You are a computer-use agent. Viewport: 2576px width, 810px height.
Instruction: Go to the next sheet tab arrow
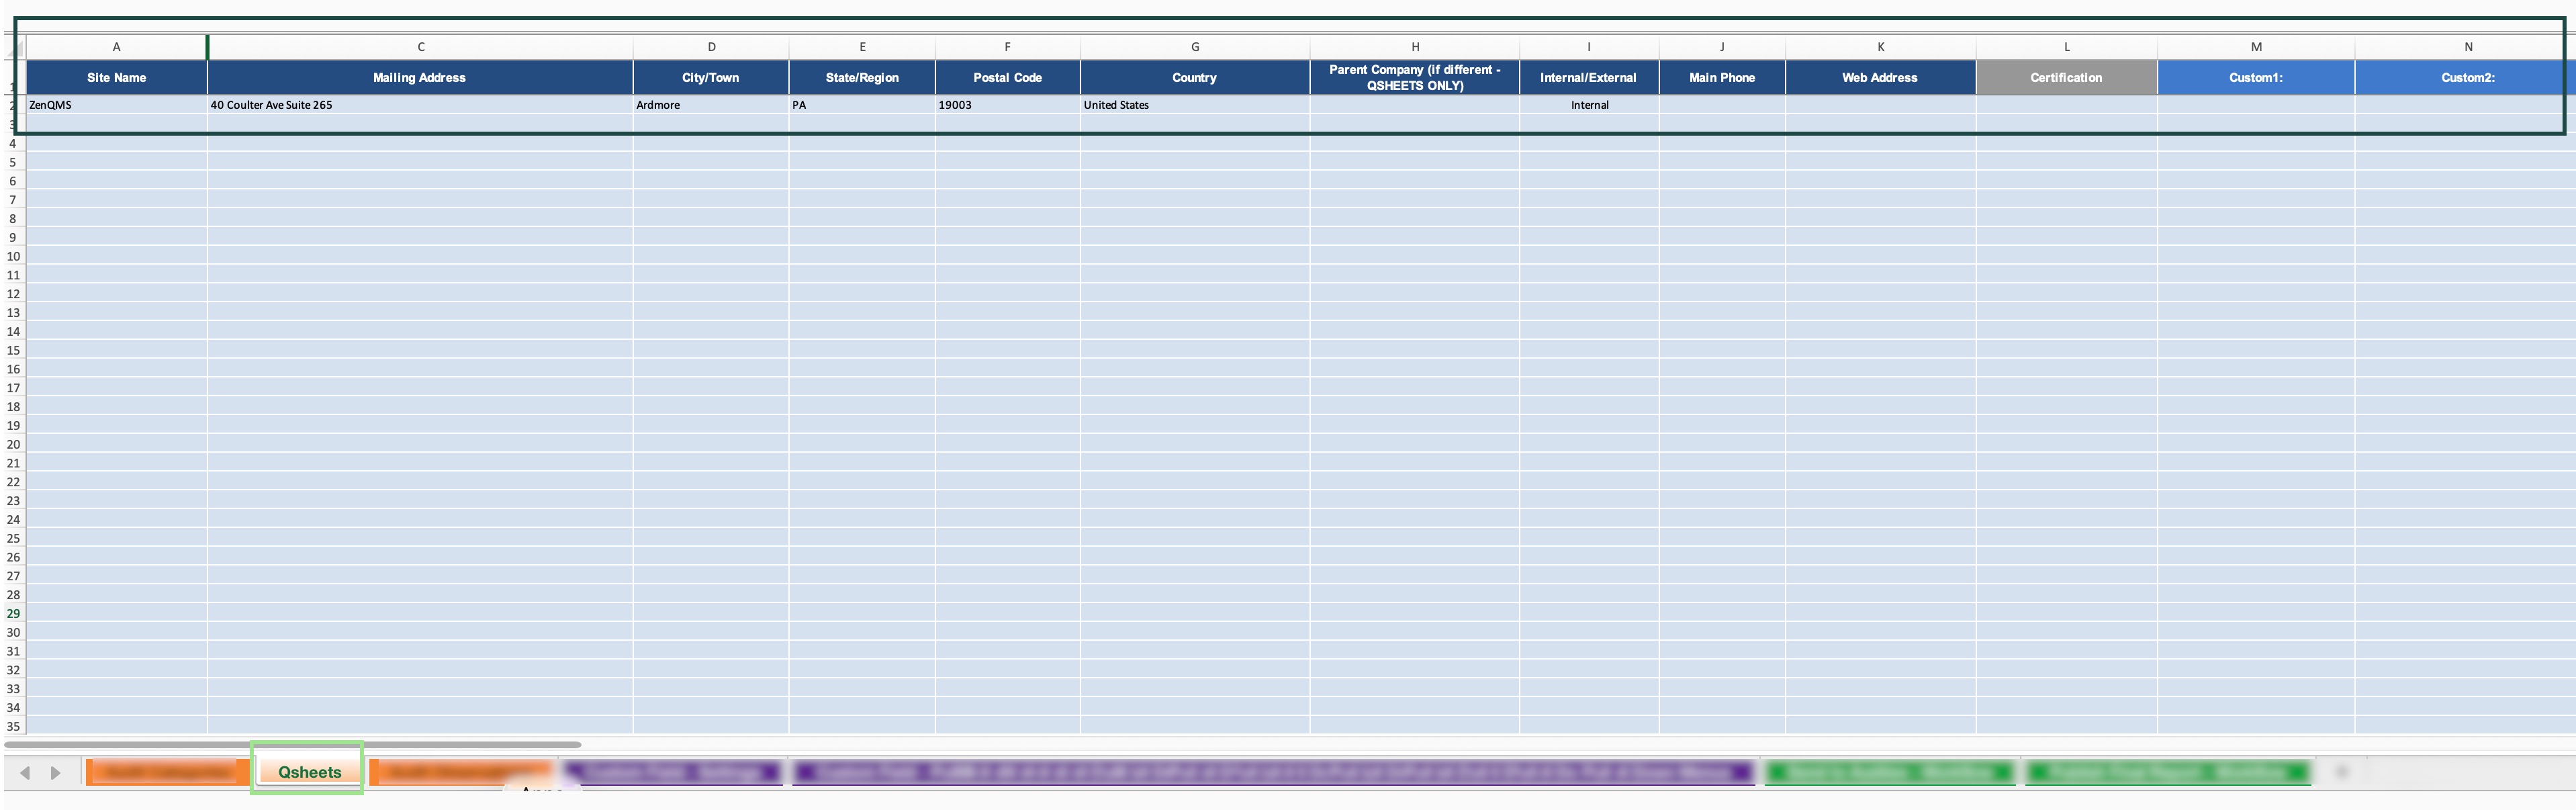(56, 772)
